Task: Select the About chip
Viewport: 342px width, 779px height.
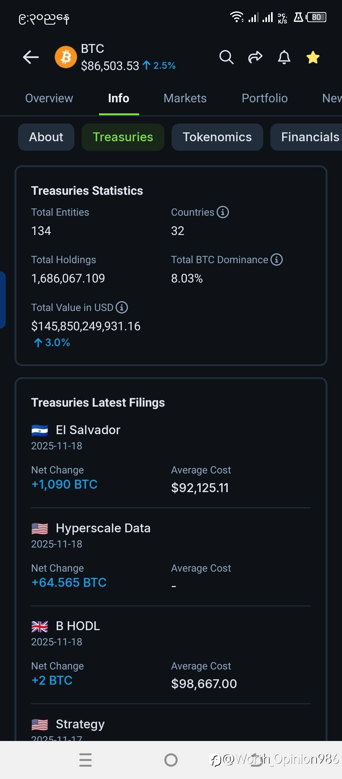Action: pos(46,137)
